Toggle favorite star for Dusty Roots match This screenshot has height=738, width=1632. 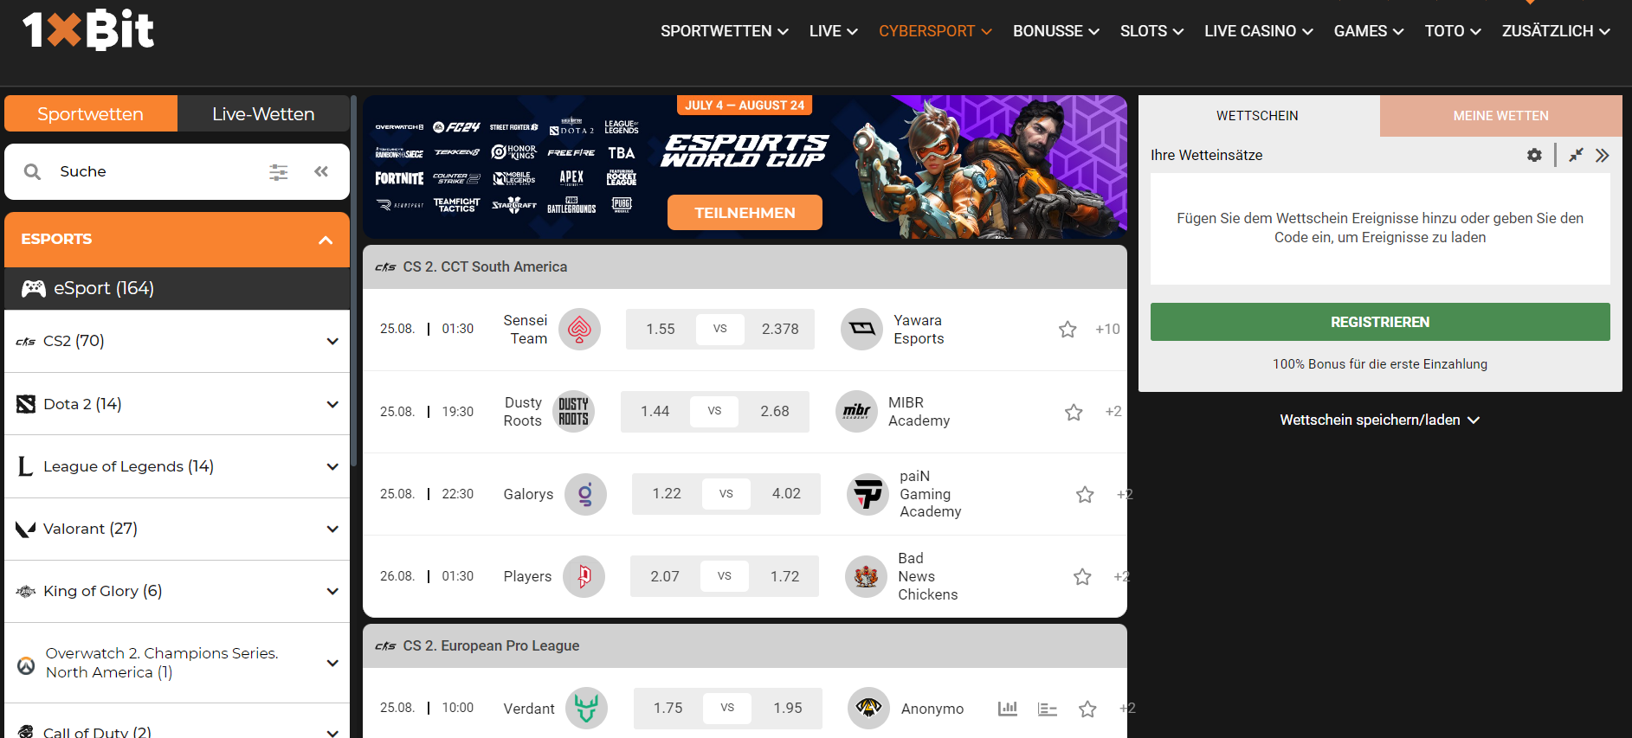[x=1074, y=412]
